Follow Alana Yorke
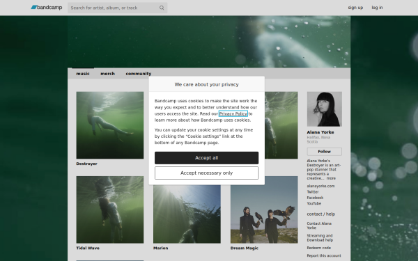Viewport: 418px width, 261px height. [325, 152]
